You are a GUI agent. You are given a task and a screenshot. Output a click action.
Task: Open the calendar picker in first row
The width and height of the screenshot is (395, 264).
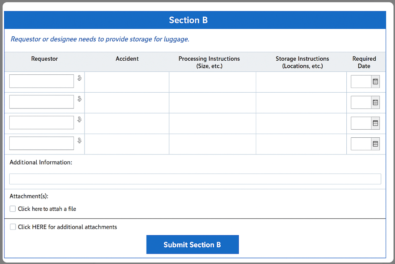click(x=375, y=82)
